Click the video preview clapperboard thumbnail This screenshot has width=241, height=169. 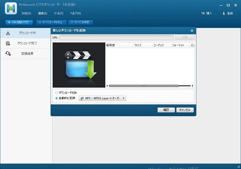point(79,65)
